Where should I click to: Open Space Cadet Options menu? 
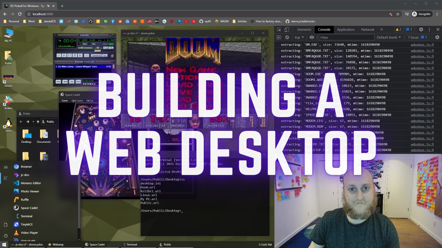tap(77, 101)
